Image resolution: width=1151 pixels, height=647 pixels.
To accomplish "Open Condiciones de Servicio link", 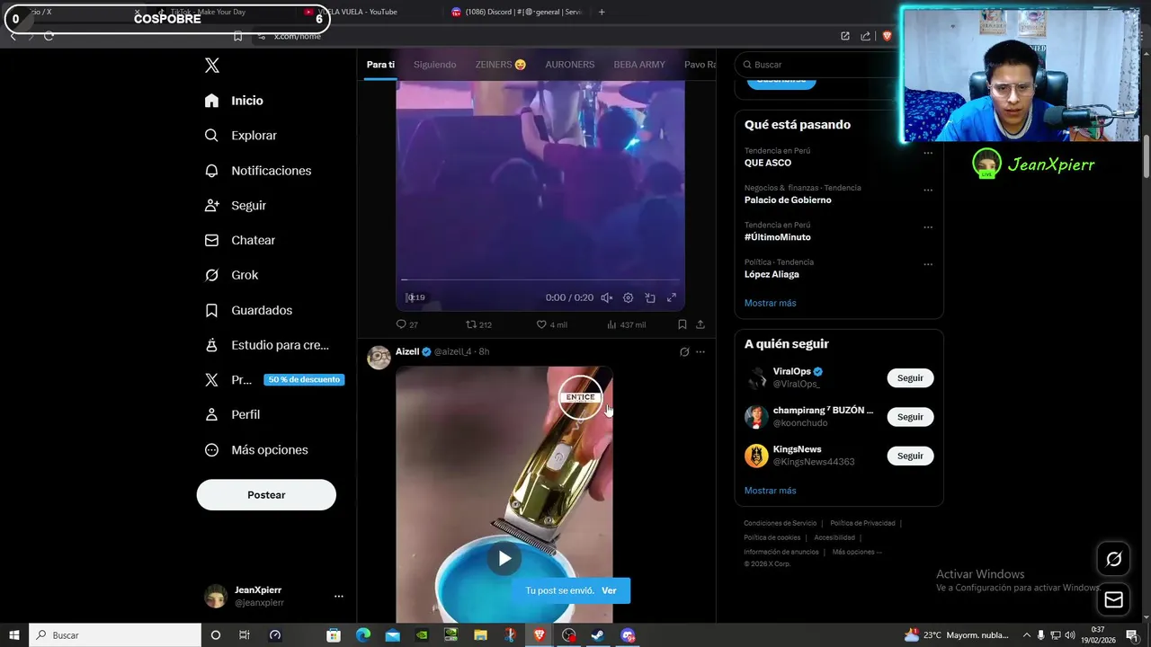I will click(781, 523).
